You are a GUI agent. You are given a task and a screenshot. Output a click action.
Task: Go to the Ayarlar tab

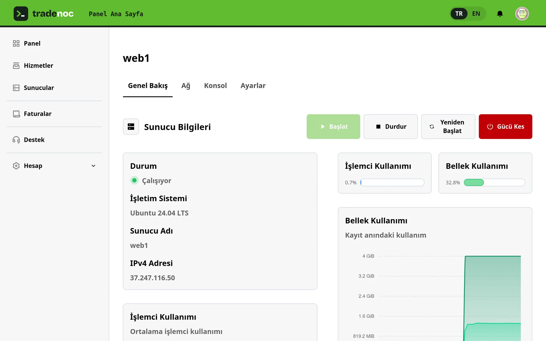point(253,86)
